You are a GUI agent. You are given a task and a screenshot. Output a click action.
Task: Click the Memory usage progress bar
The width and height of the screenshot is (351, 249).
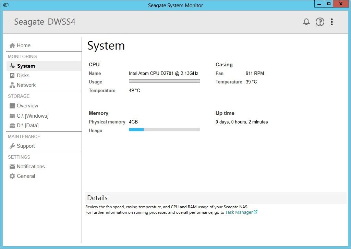[x=165, y=130]
